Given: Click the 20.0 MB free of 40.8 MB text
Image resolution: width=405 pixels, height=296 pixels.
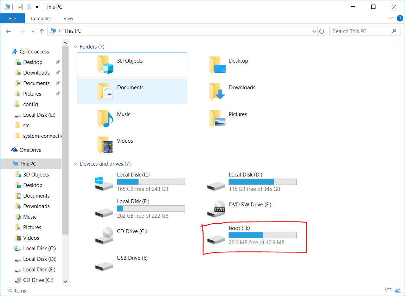Looking at the screenshot, I should pos(257,243).
